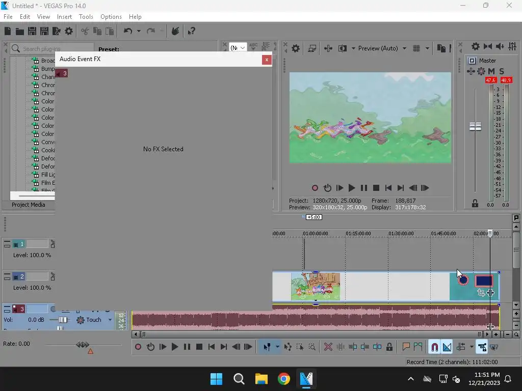Delete selection with red X
The width and height of the screenshot is (522, 391).
pyautogui.click(x=328, y=347)
